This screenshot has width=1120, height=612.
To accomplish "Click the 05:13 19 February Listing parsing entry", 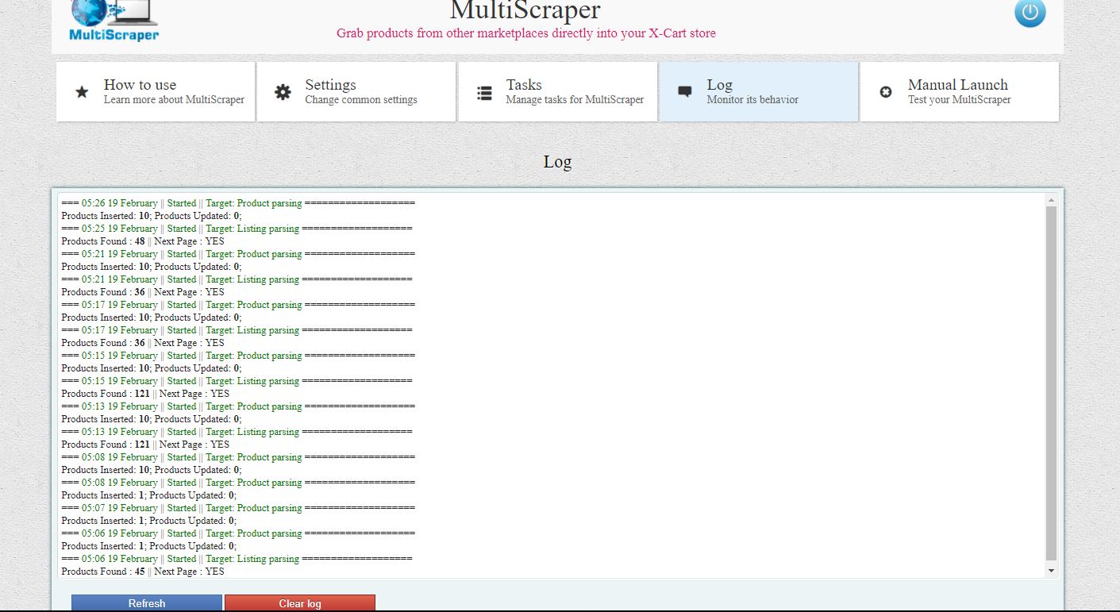I will 237,432.
